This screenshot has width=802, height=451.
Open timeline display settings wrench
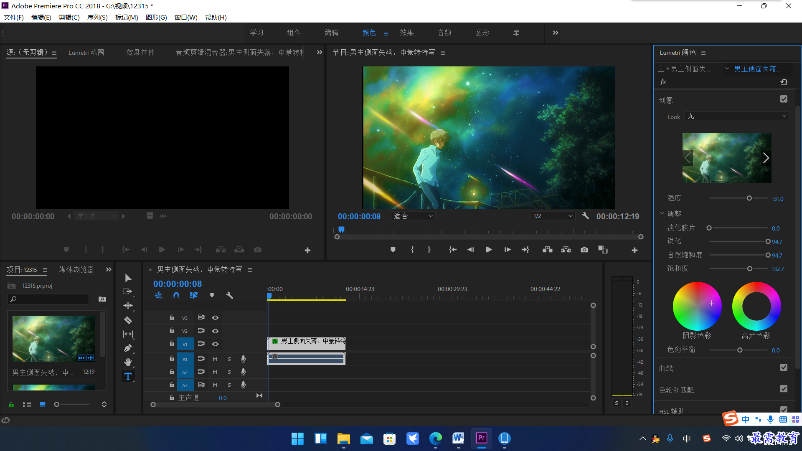point(229,295)
